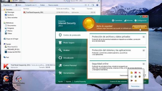The image size is (162, 91).
Task: Select Grupo en el hogar
Action: point(12,39)
